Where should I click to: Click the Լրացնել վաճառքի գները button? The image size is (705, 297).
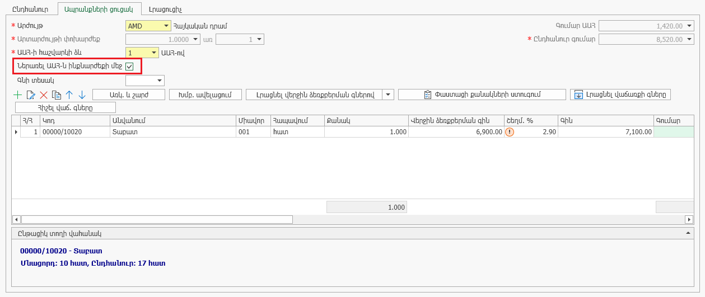pyautogui.click(x=620, y=95)
